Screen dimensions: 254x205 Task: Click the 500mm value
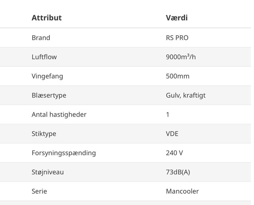point(178,76)
